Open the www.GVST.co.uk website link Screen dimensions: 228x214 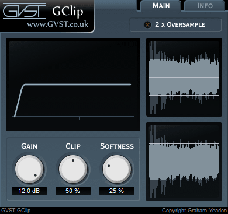point(57,24)
